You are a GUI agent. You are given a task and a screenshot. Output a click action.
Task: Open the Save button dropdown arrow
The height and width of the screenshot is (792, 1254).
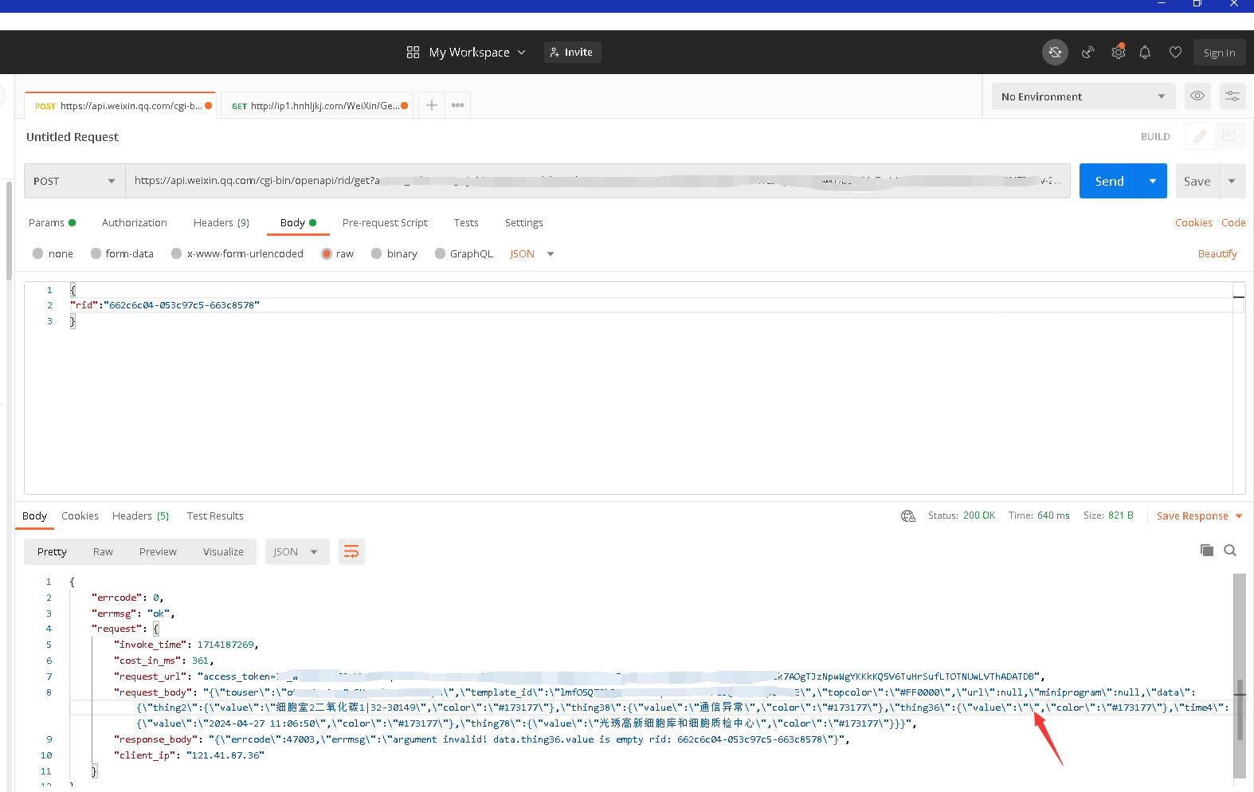1232,181
